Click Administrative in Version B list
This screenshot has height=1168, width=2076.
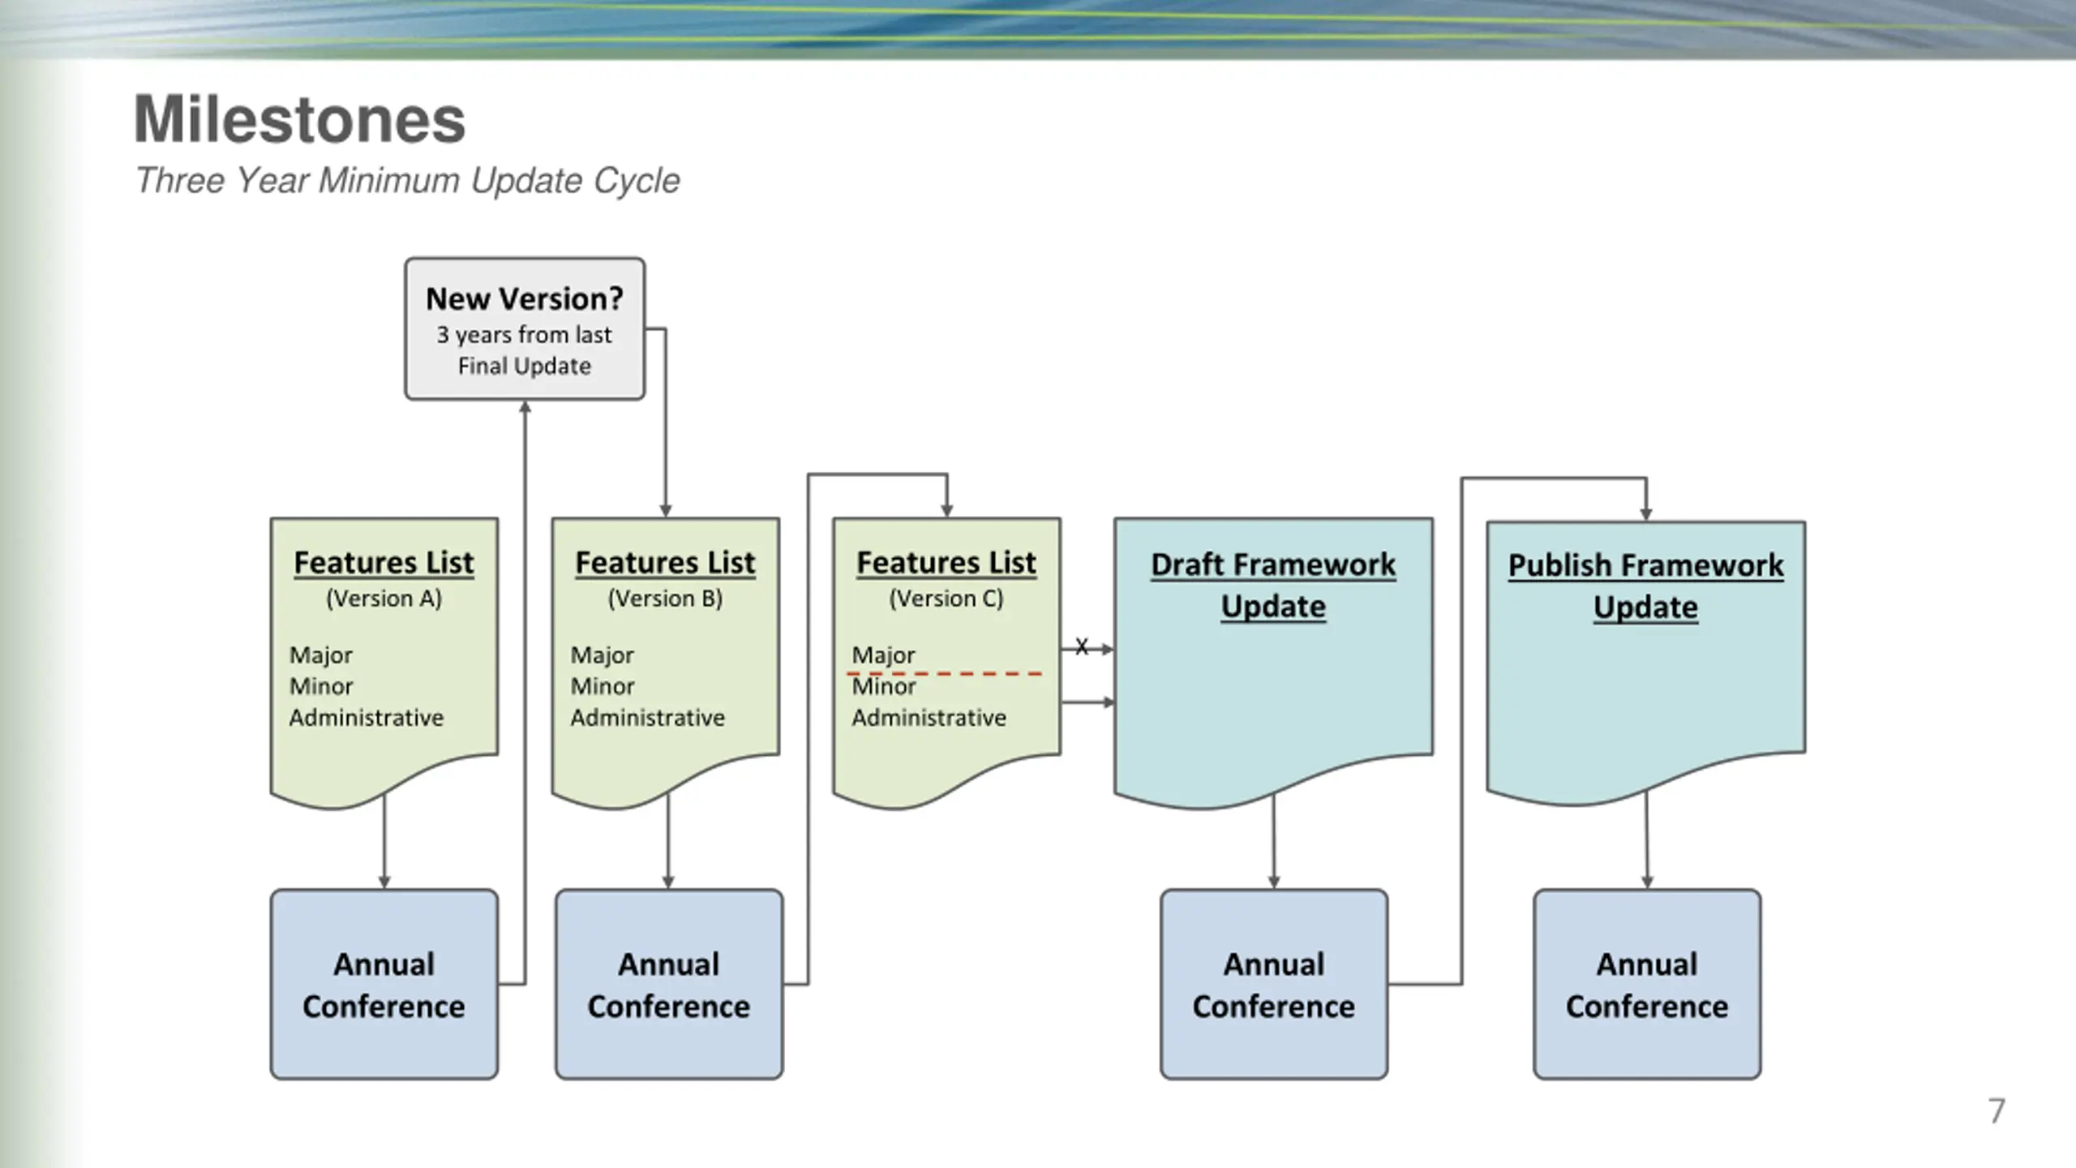[x=647, y=718]
